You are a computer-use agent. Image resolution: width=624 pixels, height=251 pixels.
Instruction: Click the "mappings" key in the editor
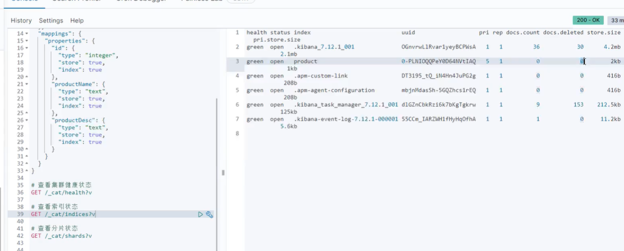click(x=56, y=33)
